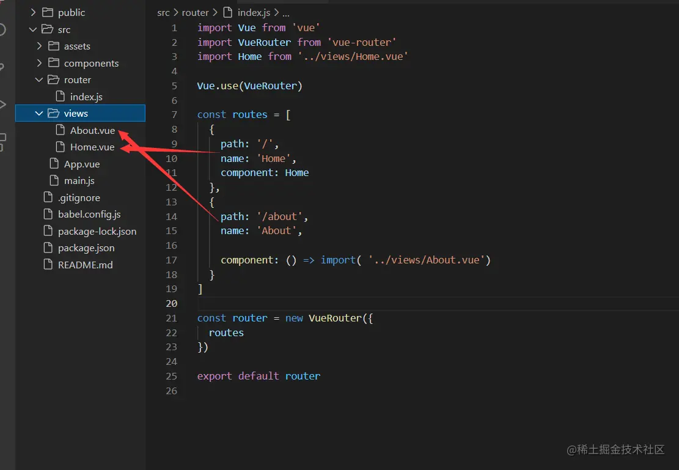Click 'component: Home' value on line 11
679x470 pixels.
[296, 173]
